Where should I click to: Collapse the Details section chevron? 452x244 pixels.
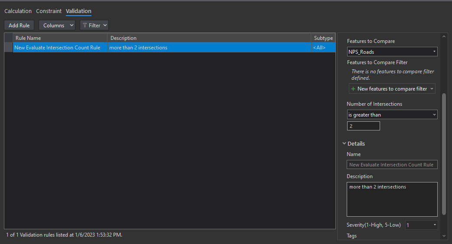(344, 143)
